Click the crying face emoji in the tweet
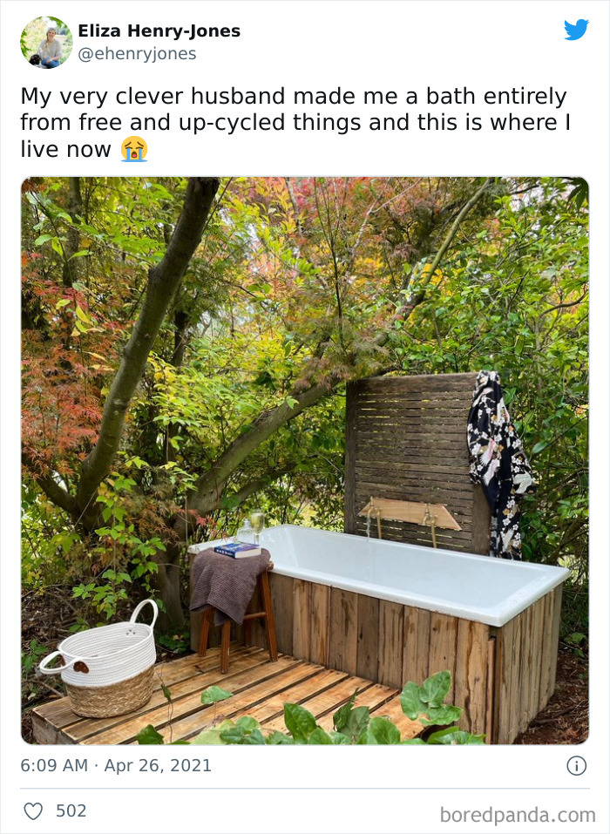The height and width of the screenshot is (834, 610). (133, 149)
